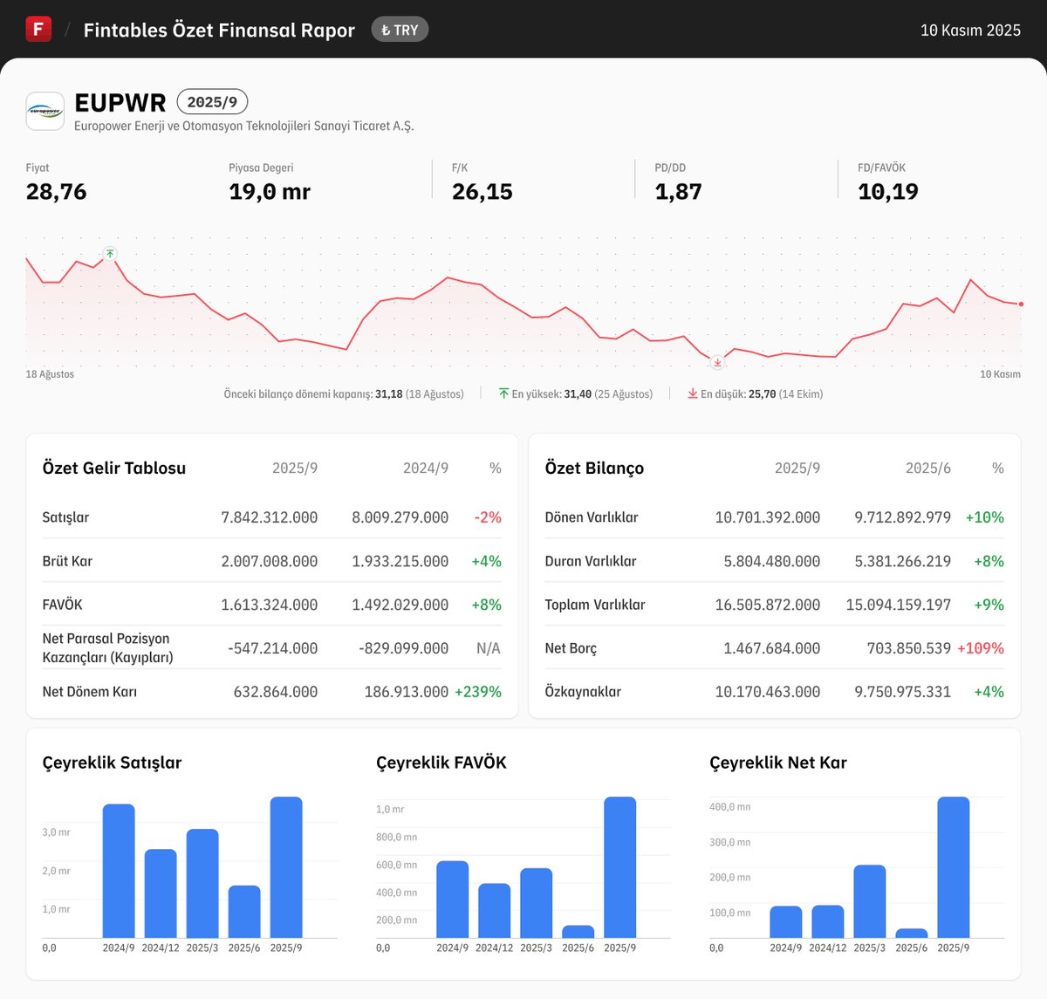Click the Europower company logo next to EUPWR
The height and width of the screenshot is (999, 1047).
click(x=44, y=111)
